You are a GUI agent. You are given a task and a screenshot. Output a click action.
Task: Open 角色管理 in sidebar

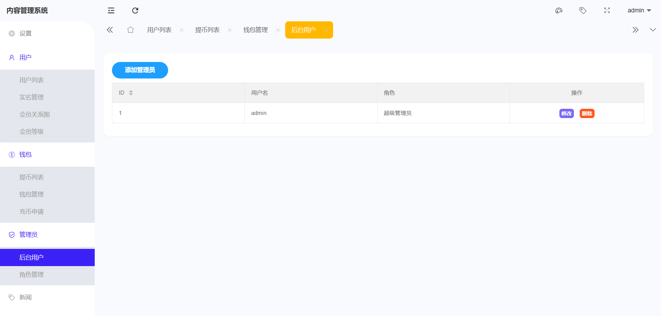(31, 275)
